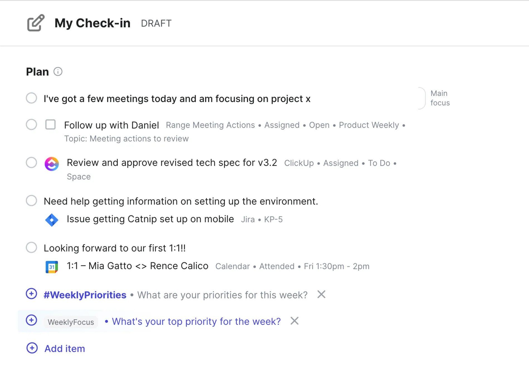Viewport: 529px width, 366px height.
Task: Click the ClickUp logo icon
Action: (52, 164)
